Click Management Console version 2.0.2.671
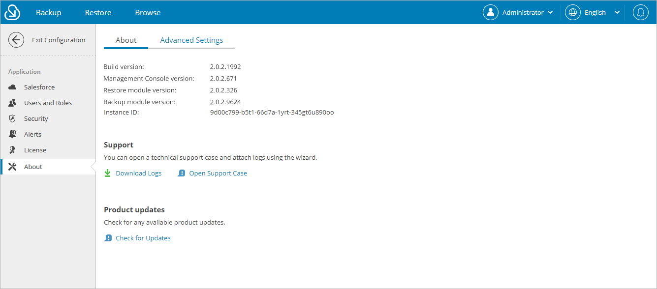The width and height of the screenshot is (657, 289). coord(223,78)
